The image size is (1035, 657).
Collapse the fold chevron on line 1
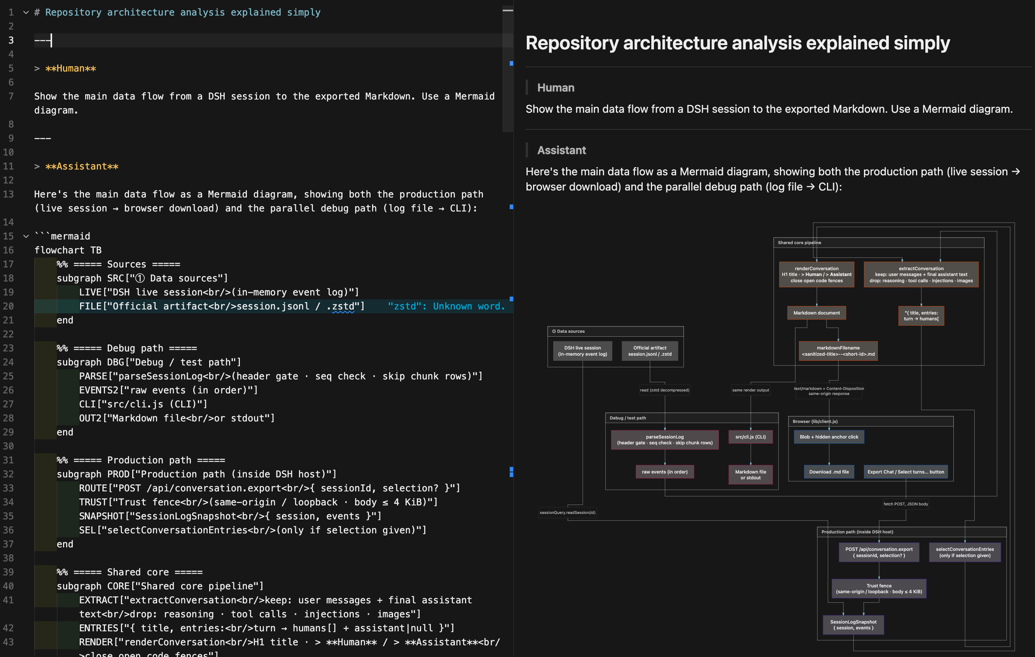26,12
